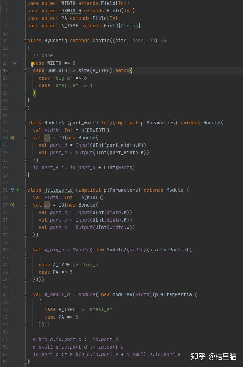Click the fold end marker on line 29

(25, 175)
